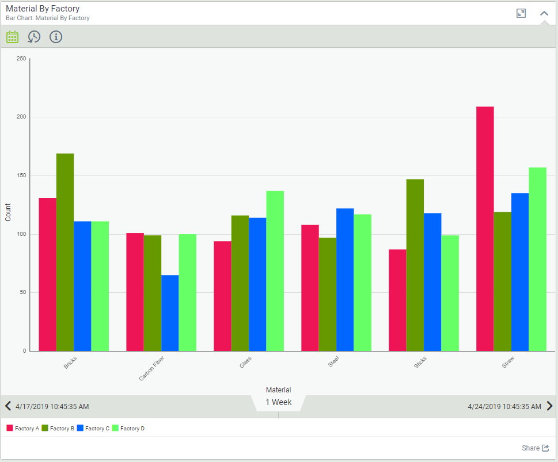Viewport: 558px width, 462px height.
Task: Click the Glass Factory A red bar
Action: pos(222,296)
